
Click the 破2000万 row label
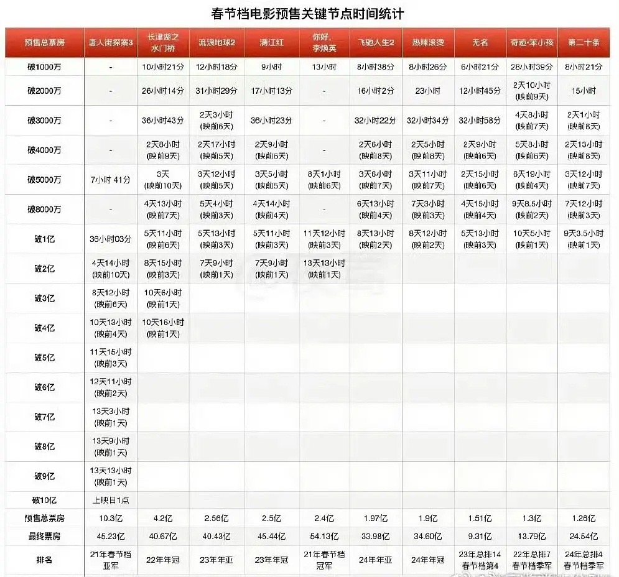pos(44,91)
